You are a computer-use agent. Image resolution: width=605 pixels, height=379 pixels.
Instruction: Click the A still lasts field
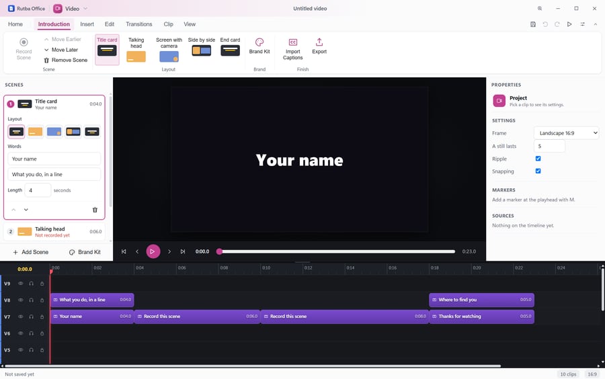(x=549, y=146)
